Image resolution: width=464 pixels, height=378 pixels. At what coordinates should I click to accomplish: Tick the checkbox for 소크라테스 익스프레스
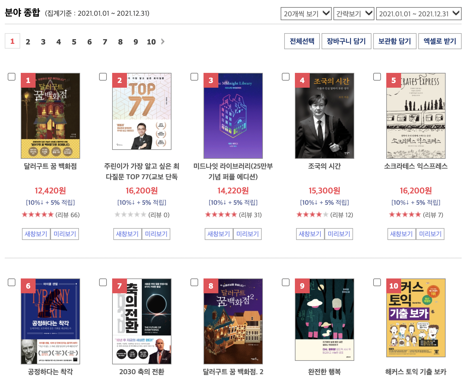point(377,77)
